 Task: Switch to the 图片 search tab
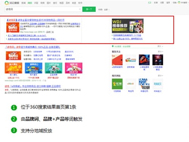click(49, 3)
